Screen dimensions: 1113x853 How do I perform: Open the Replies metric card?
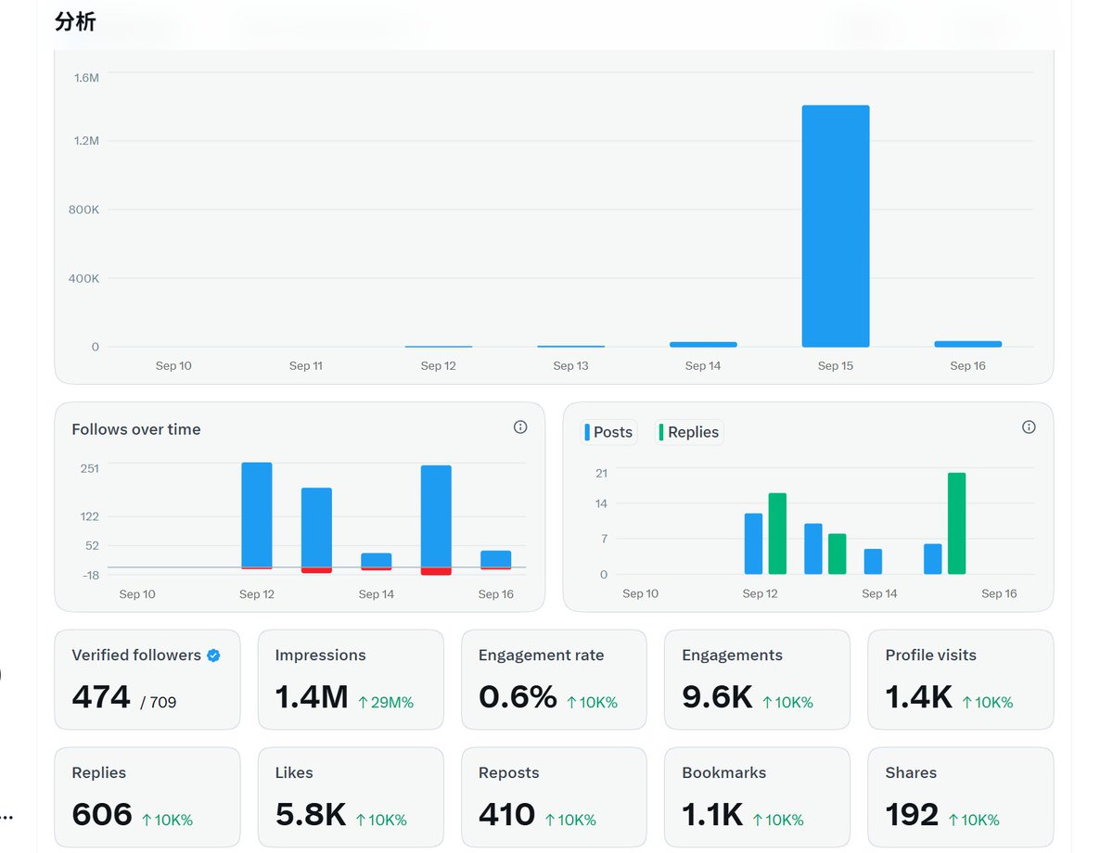[147, 797]
